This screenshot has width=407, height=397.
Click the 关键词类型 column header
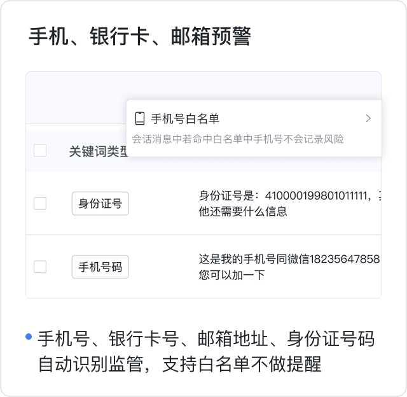tap(97, 151)
